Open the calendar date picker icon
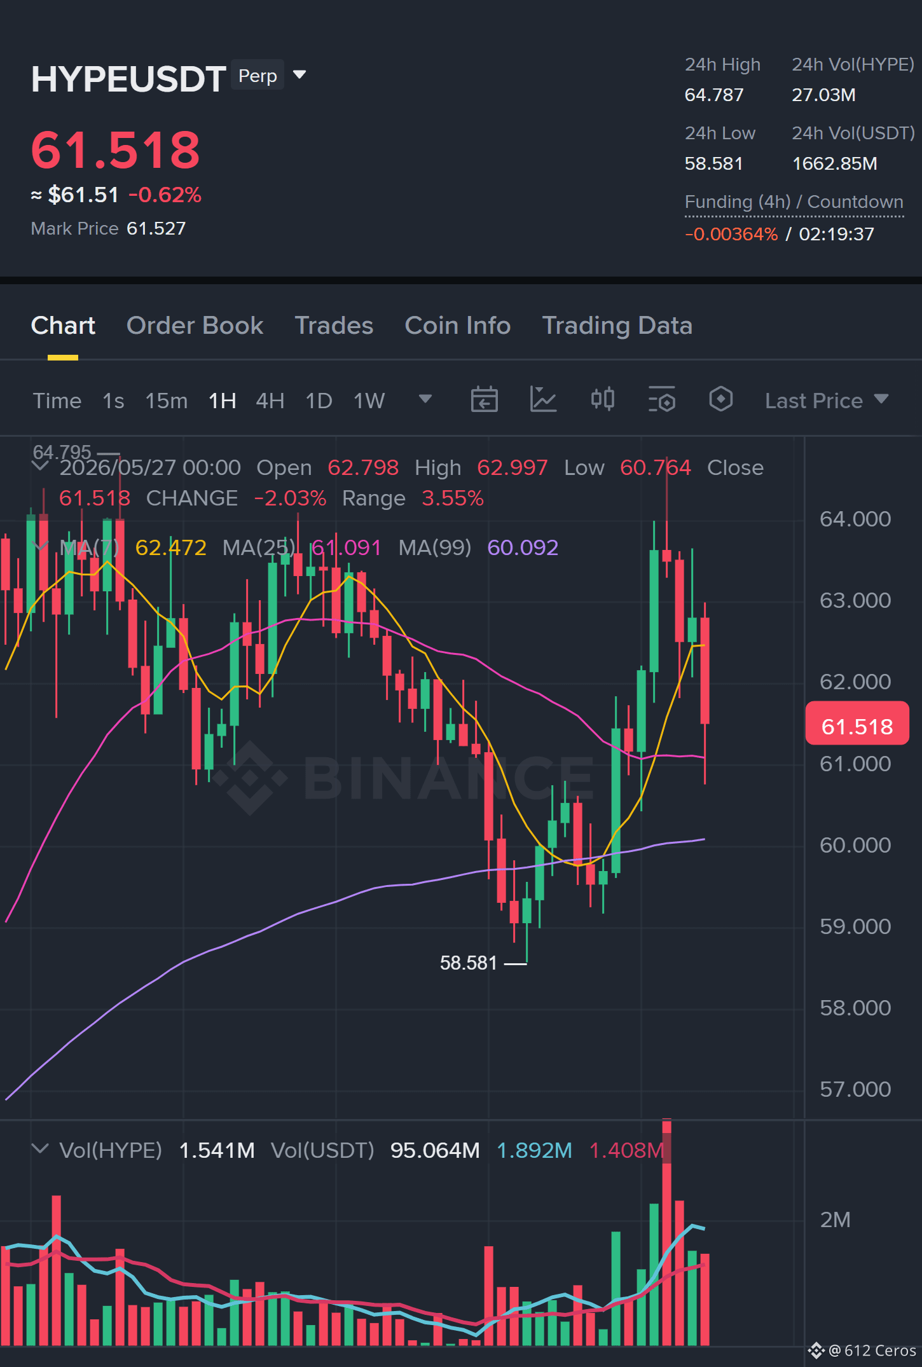Image resolution: width=922 pixels, height=1367 pixels. tap(484, 400)
